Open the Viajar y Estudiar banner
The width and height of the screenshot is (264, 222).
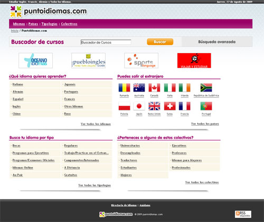[x=194, y=60]
